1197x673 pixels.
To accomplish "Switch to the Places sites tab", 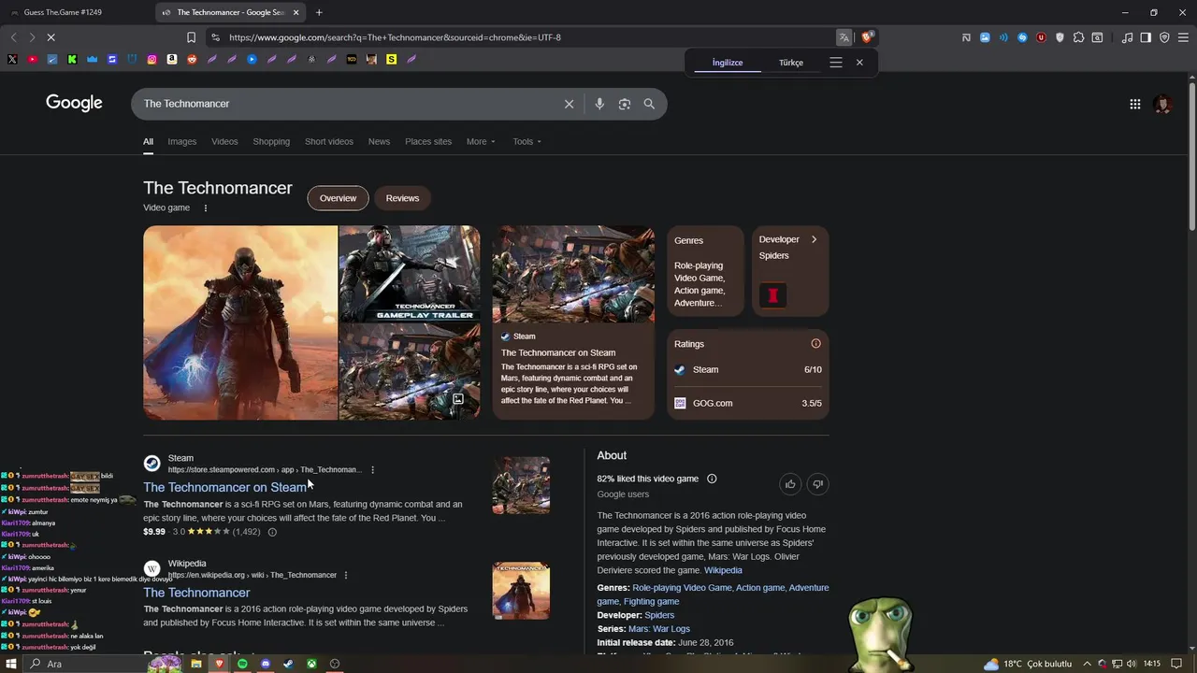I will [428, 142].
